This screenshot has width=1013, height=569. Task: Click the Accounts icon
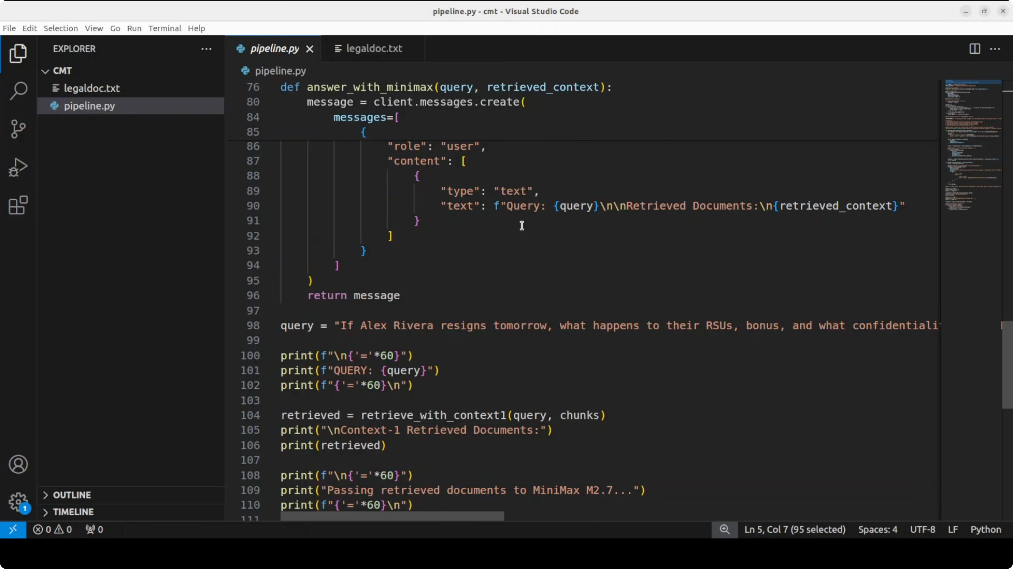[18, 465]
